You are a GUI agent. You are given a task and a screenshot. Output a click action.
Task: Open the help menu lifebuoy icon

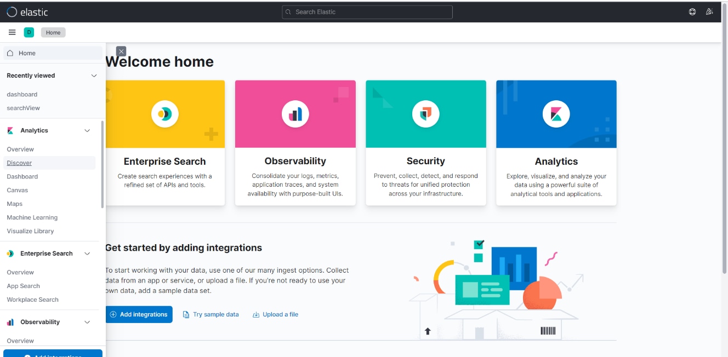pos(692,11)
